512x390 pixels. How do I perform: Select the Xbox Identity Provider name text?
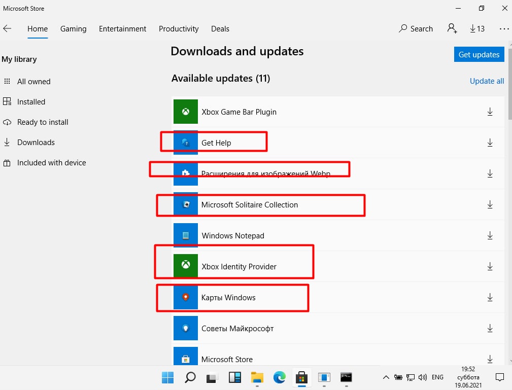pos(239,267)
